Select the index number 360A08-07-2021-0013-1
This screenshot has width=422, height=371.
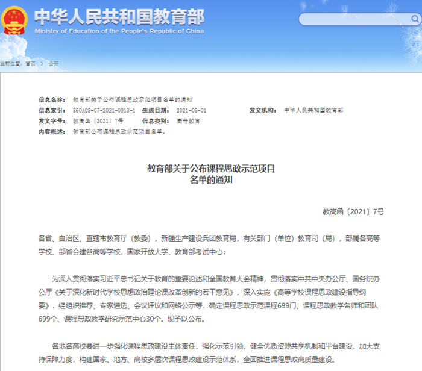click(x=104, y=111)
